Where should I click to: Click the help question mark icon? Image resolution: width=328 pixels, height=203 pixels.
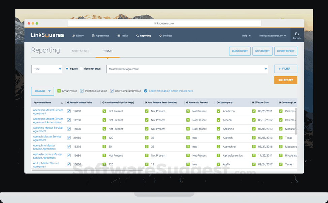[145, 91]
